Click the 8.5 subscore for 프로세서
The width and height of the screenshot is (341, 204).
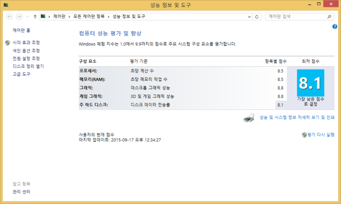coord(280,71)
